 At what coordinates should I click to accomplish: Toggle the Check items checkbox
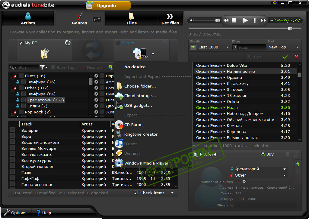tap(135, 193)
